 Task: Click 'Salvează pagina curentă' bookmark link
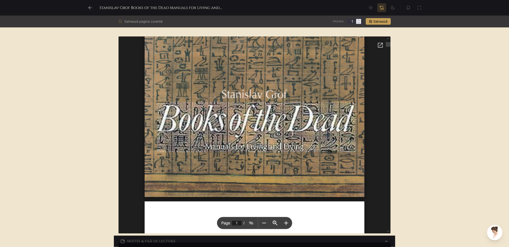tap(140, 22)
